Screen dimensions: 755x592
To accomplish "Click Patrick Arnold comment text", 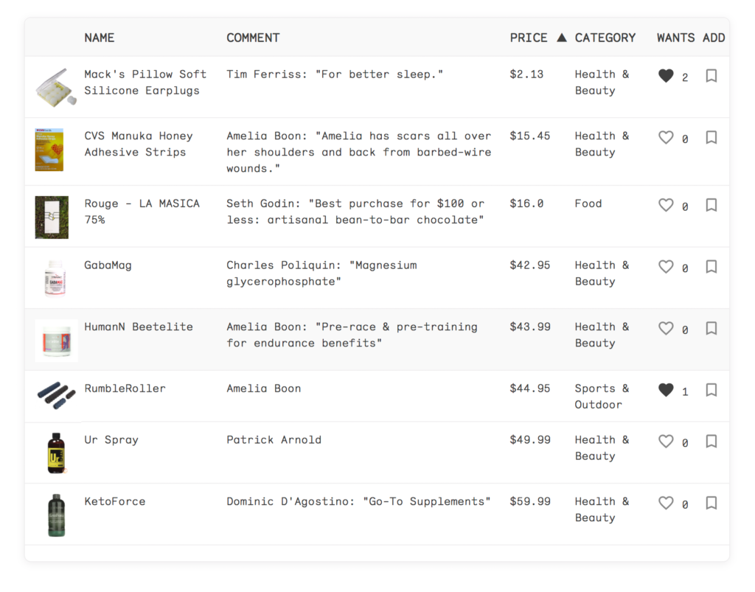I will [274, 440].
